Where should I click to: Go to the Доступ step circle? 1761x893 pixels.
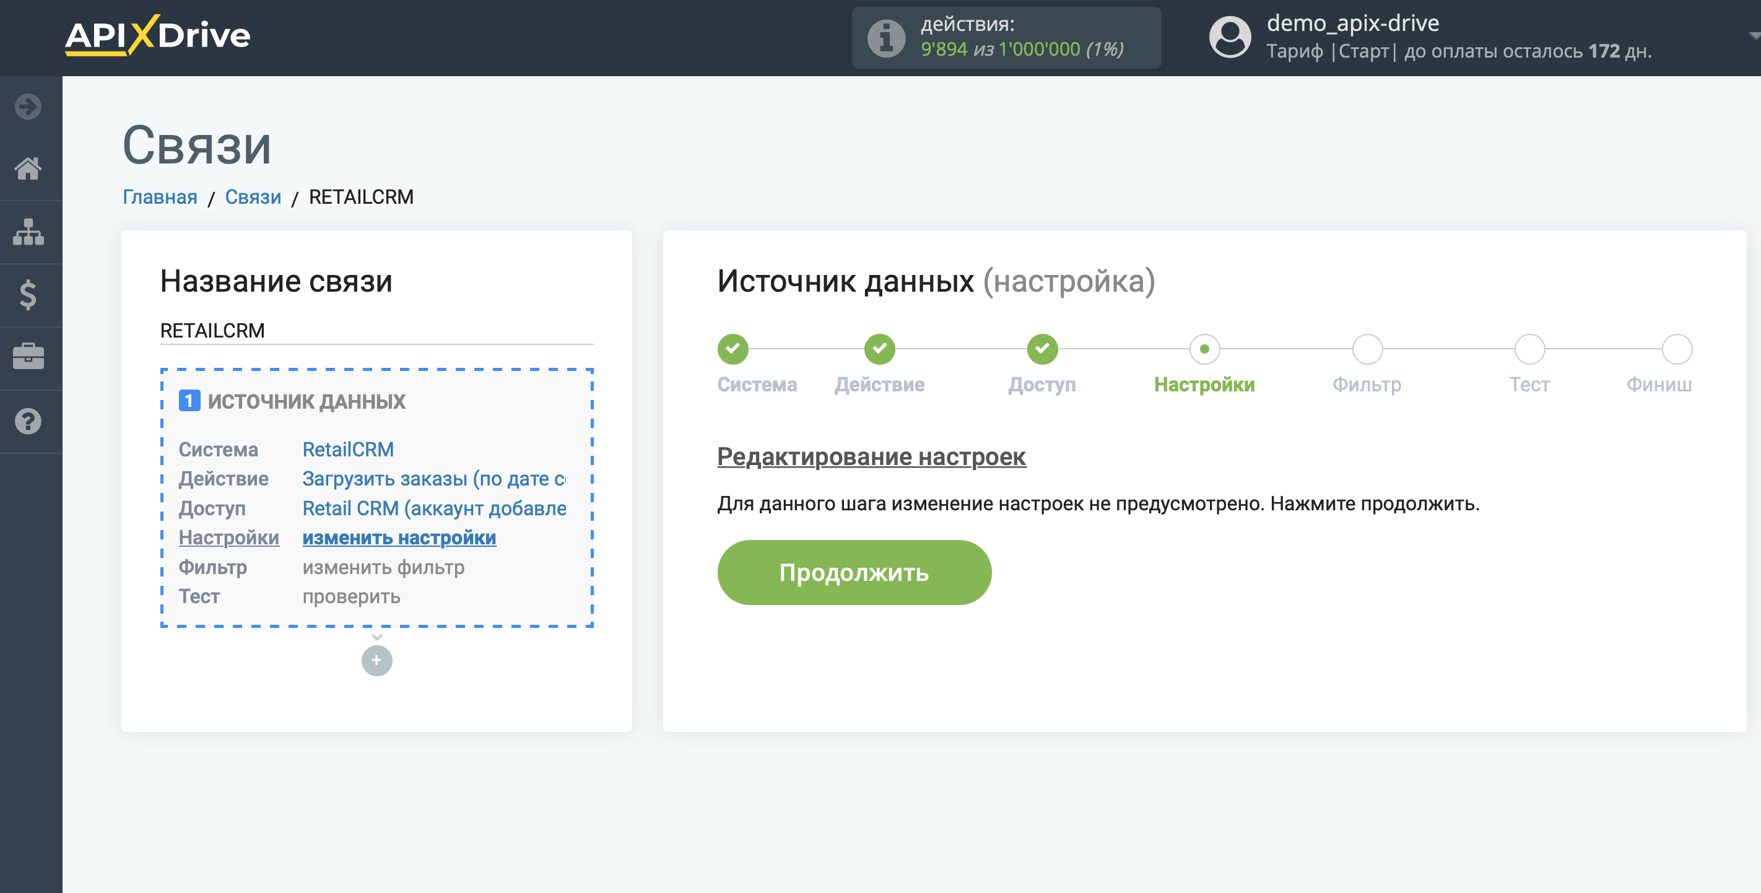[1042, 349]
